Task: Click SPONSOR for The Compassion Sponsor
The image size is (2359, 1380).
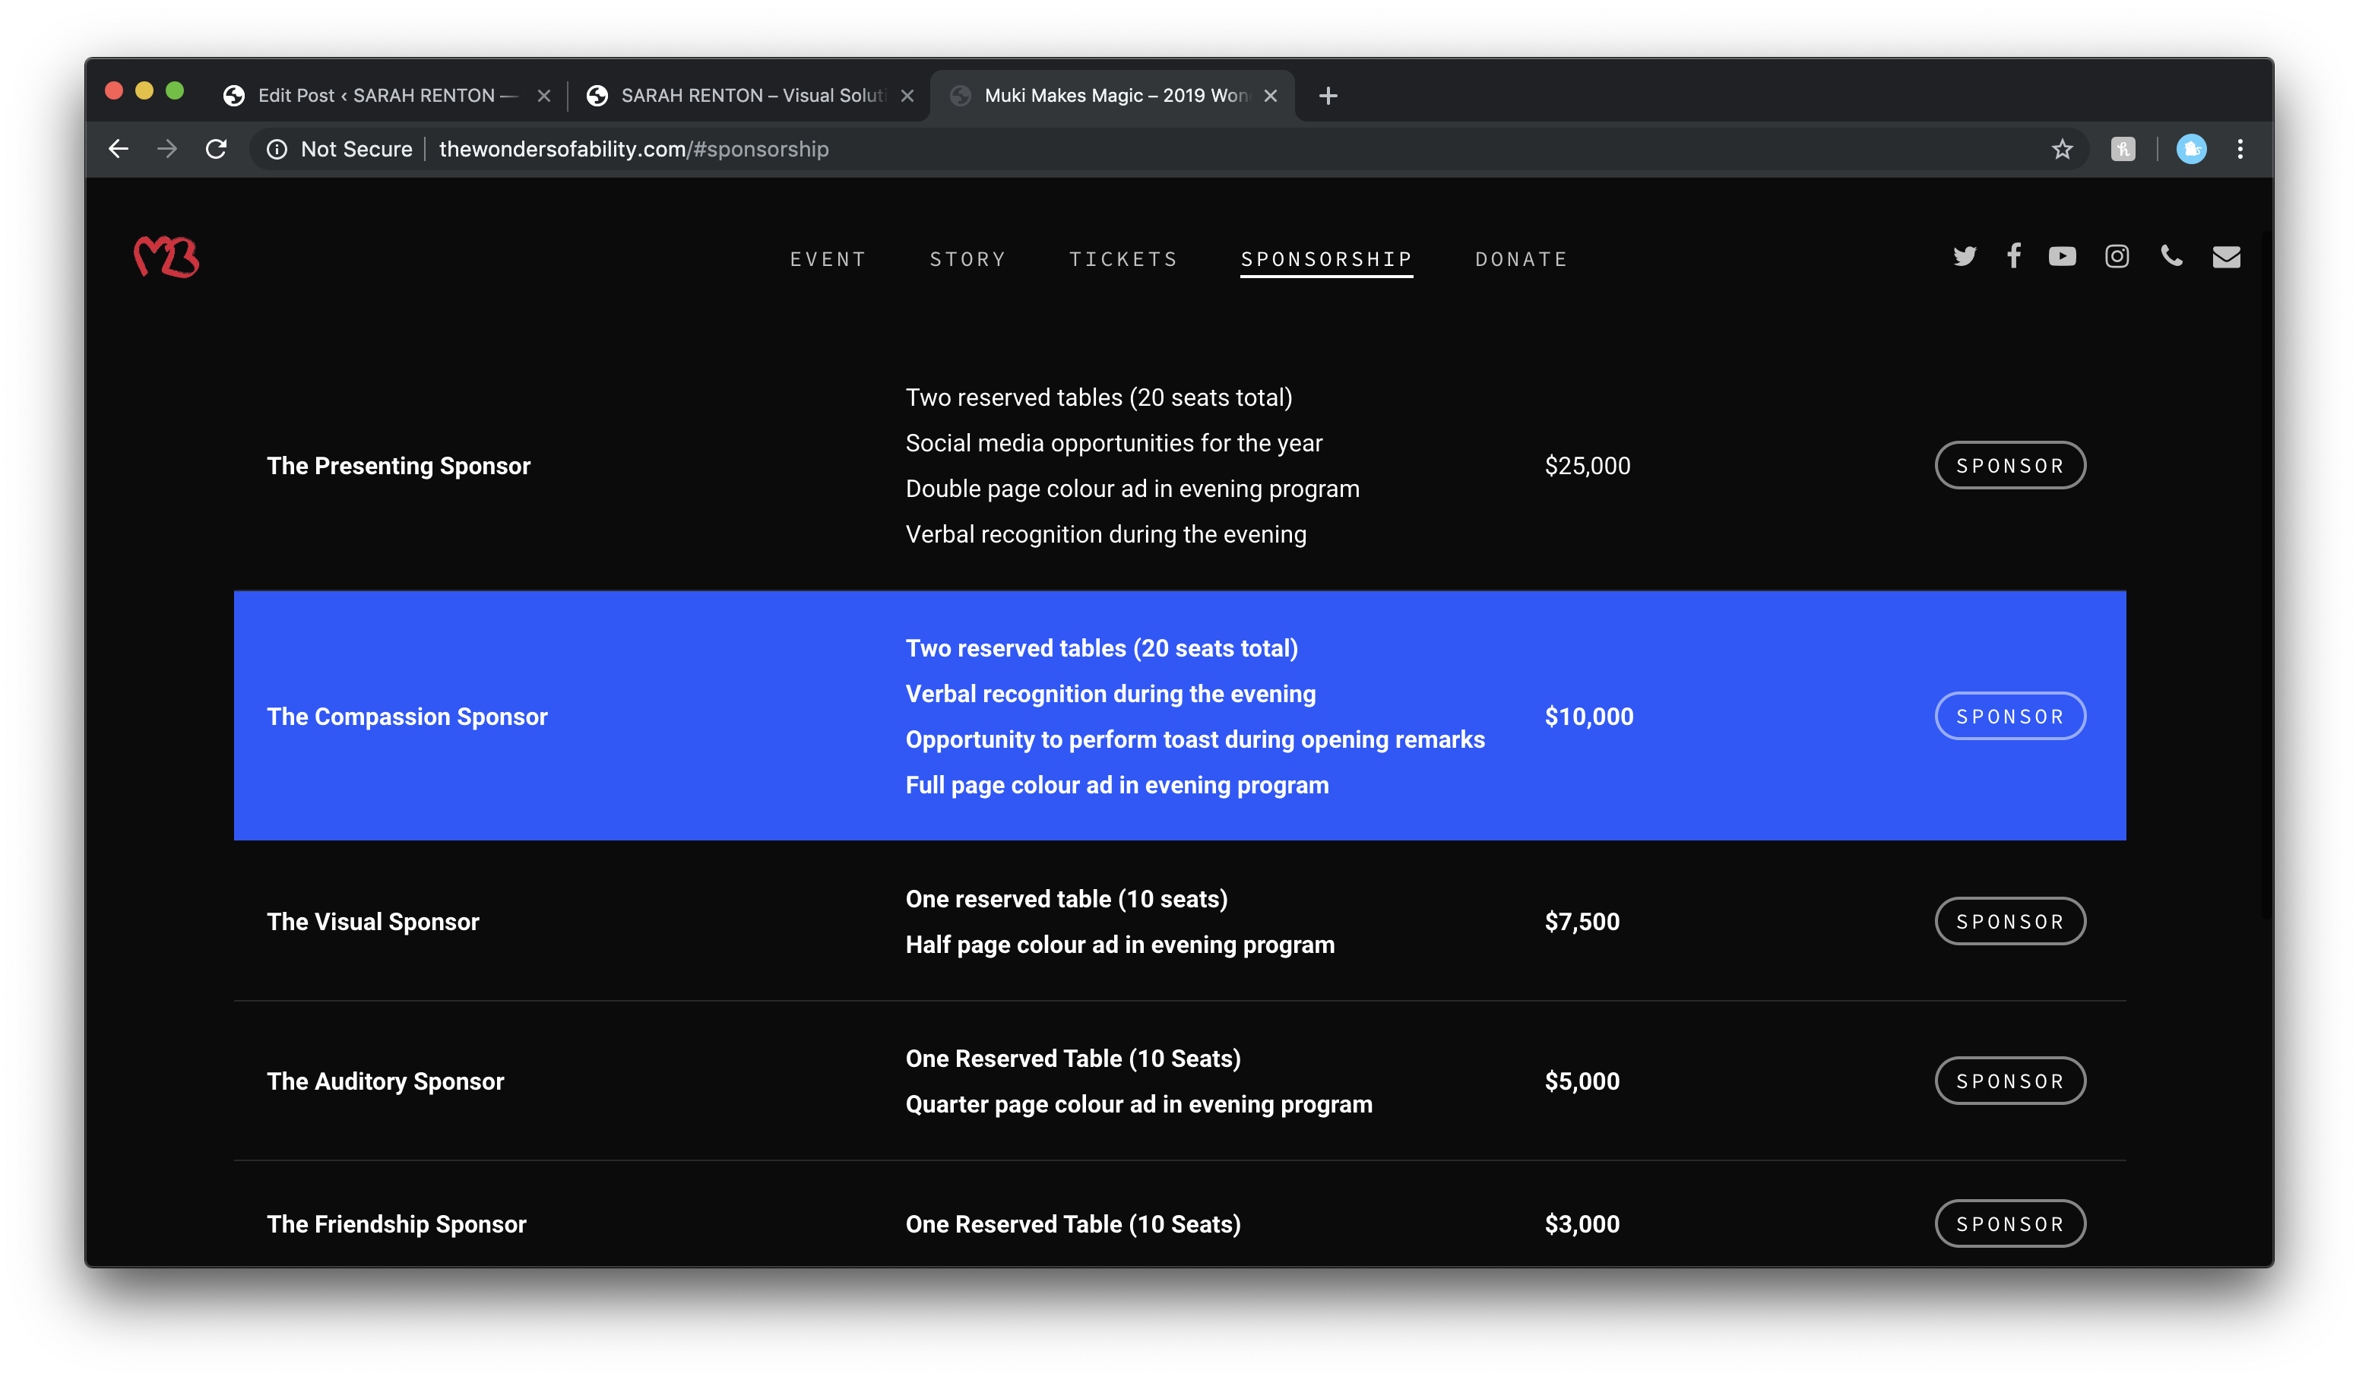Action: click(2010, 716)
